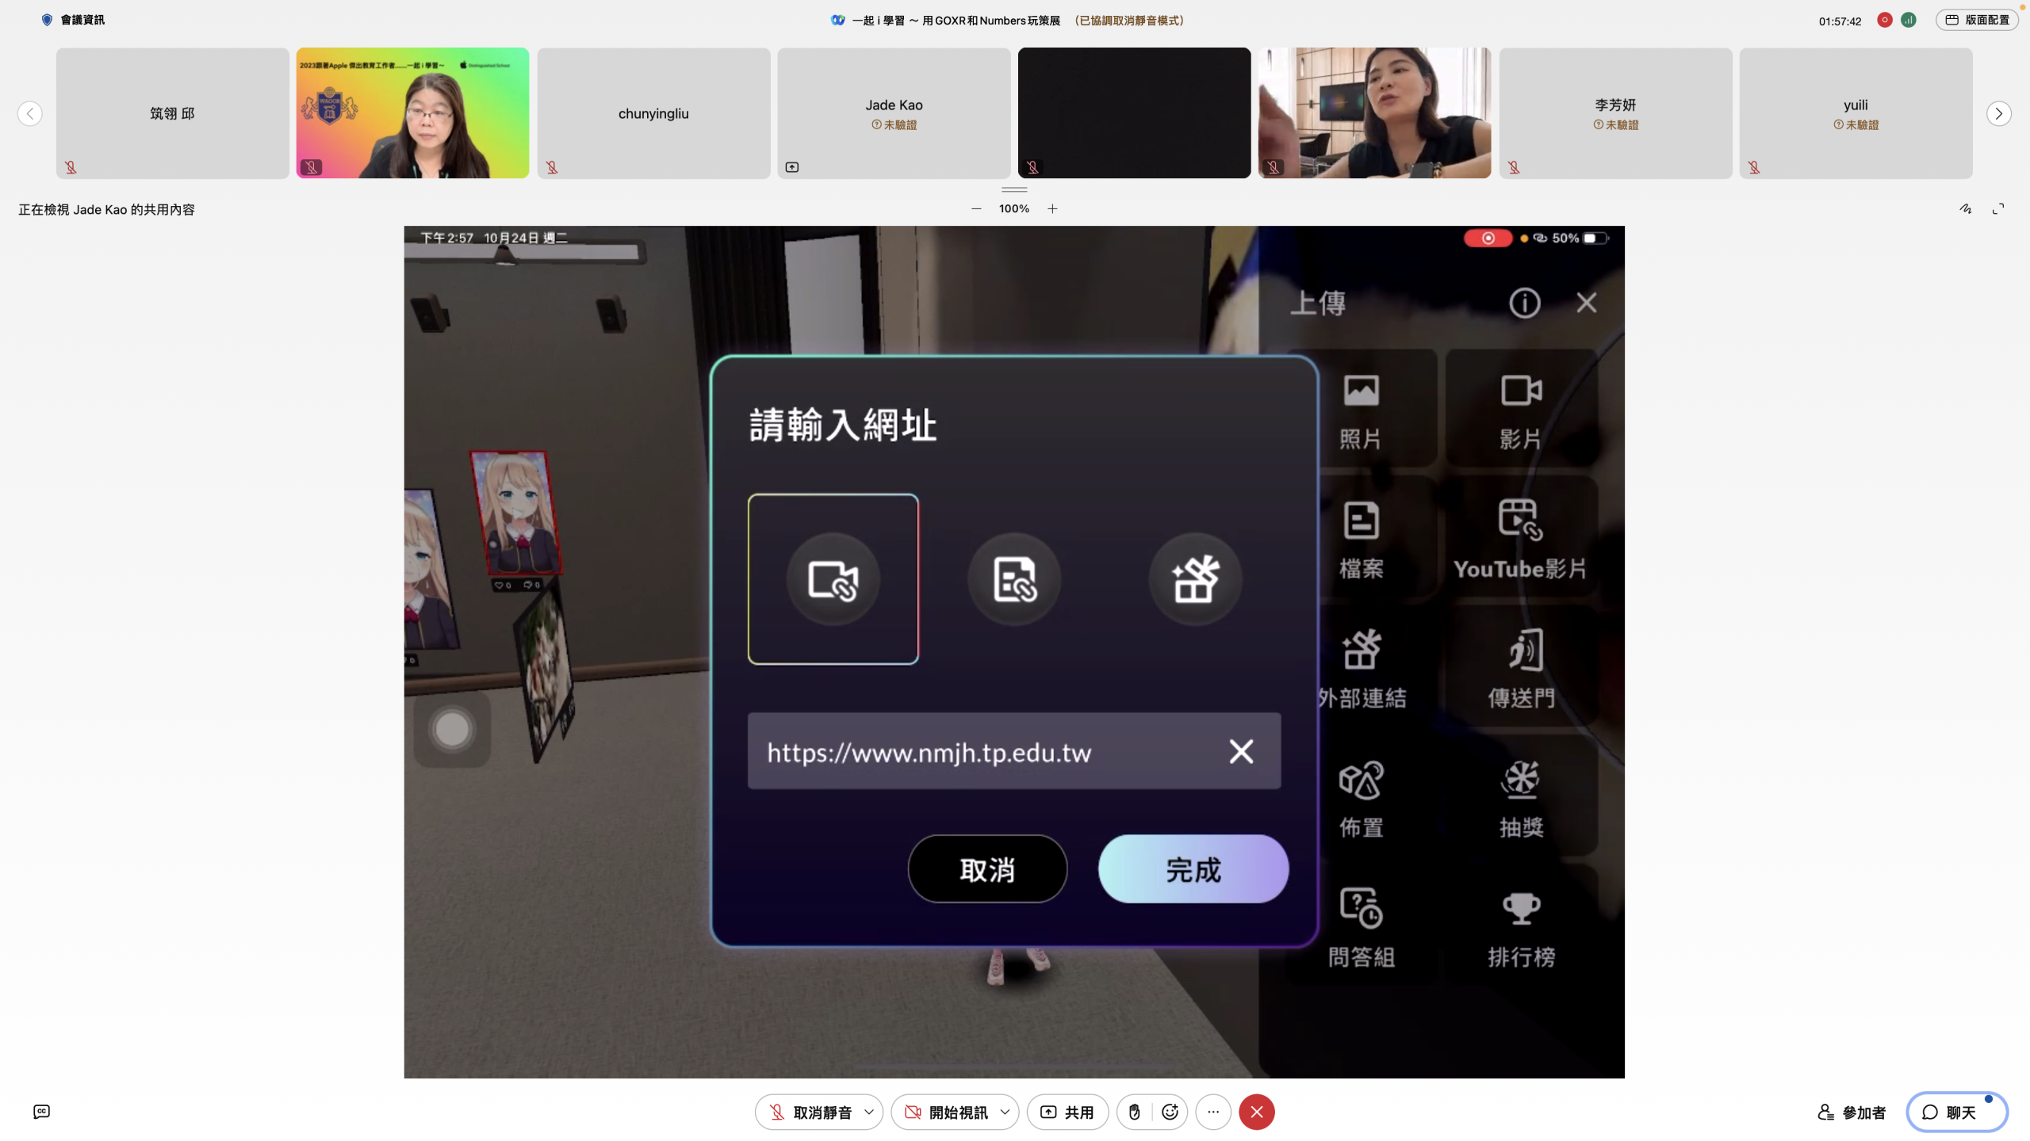
Task: Click the closed captions icon
Action: coord(41,1112)
